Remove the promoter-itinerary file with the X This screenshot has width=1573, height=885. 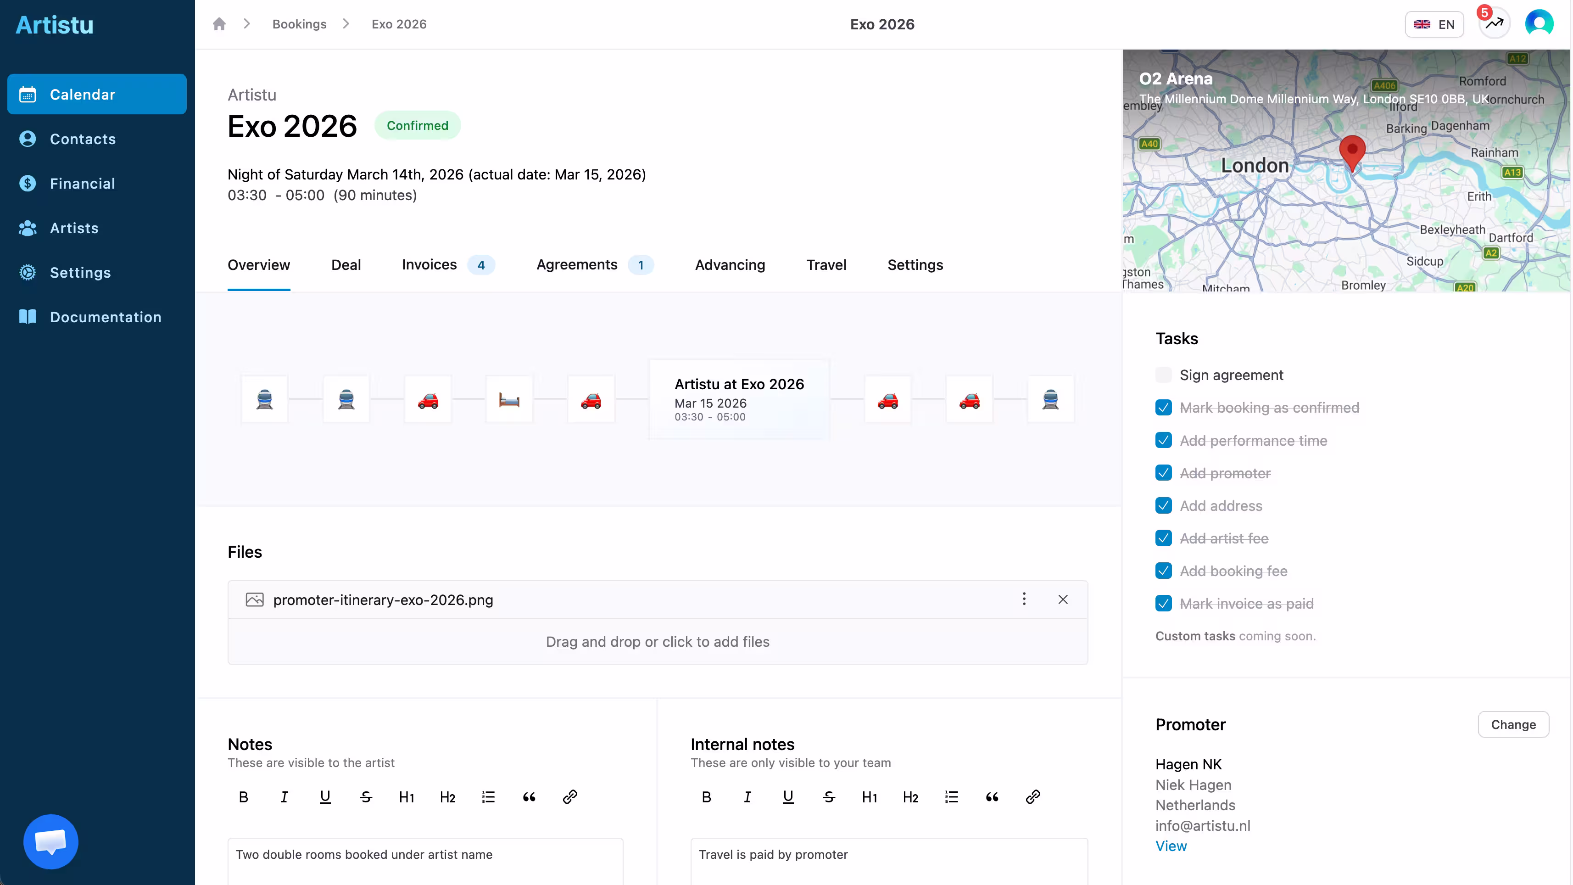tap(1062, 599)
